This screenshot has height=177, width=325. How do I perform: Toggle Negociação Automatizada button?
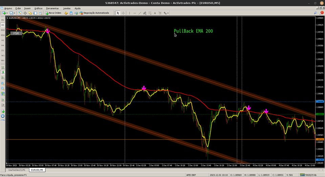pyautogui.click(x=94, y=13)
